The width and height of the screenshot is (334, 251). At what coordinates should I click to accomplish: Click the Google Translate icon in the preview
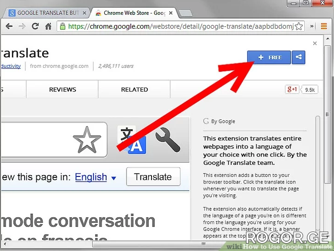pyautogui.click(x=132, y=140)
